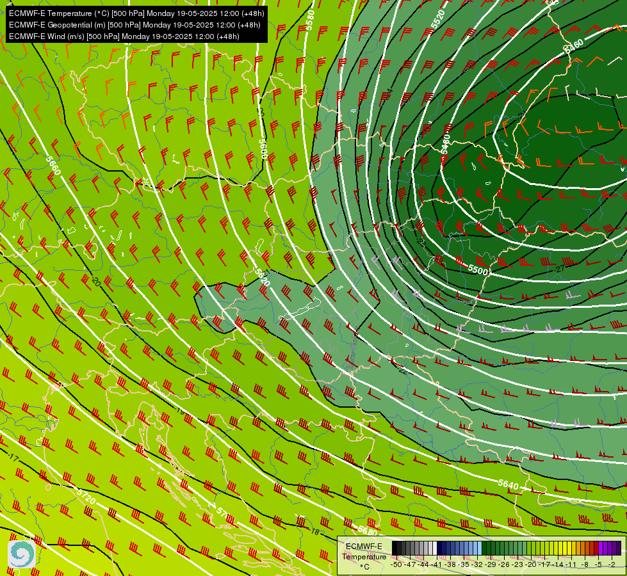The height and width of the screenshot is (576, 627).
Task: Click the -35 legend scale value
Action: pyautogui.click(x=464, y=564)
